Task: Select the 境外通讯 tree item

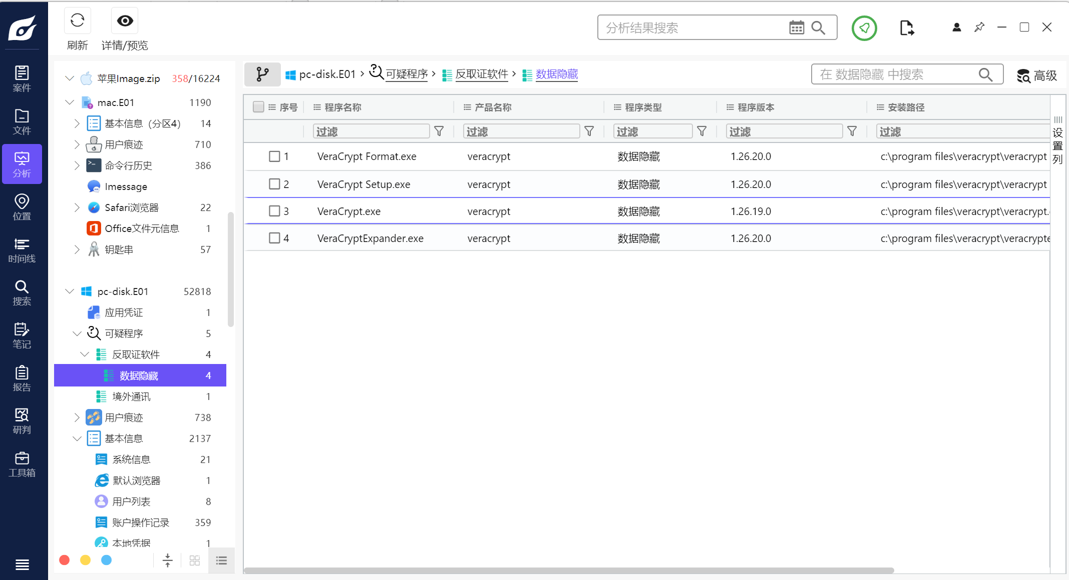Action: [x=140, y=396]
